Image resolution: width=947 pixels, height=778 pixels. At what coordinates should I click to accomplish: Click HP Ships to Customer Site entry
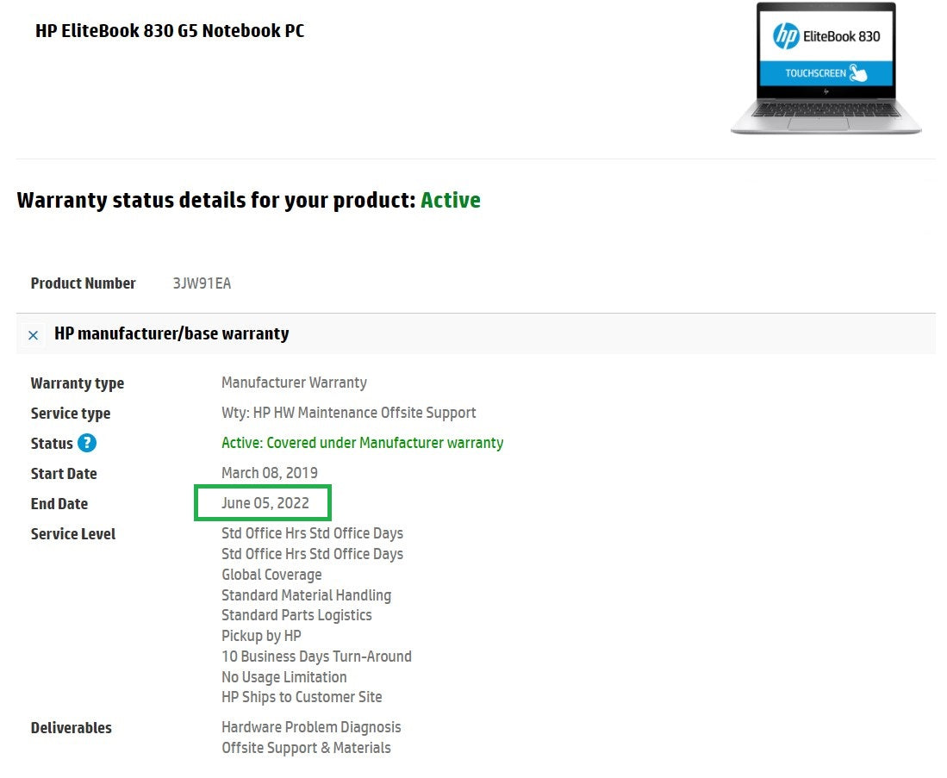[302, 697]
